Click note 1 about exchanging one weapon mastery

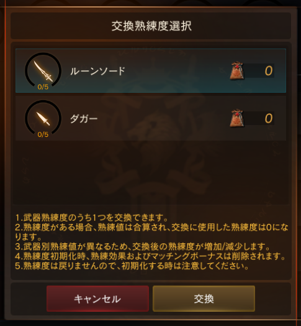coord(91,218)
